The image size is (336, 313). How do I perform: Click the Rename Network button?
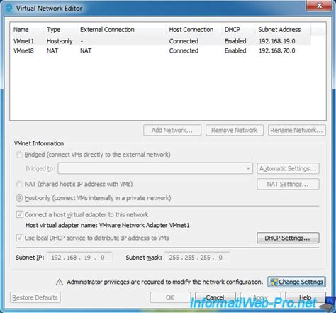[297, 130]
